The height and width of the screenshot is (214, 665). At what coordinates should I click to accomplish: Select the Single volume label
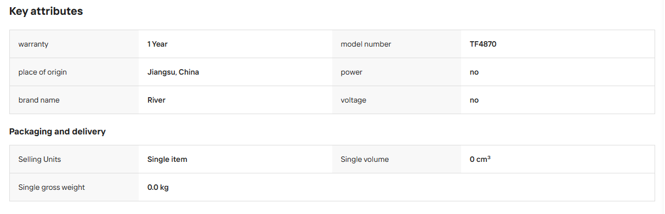click(365, 159)
